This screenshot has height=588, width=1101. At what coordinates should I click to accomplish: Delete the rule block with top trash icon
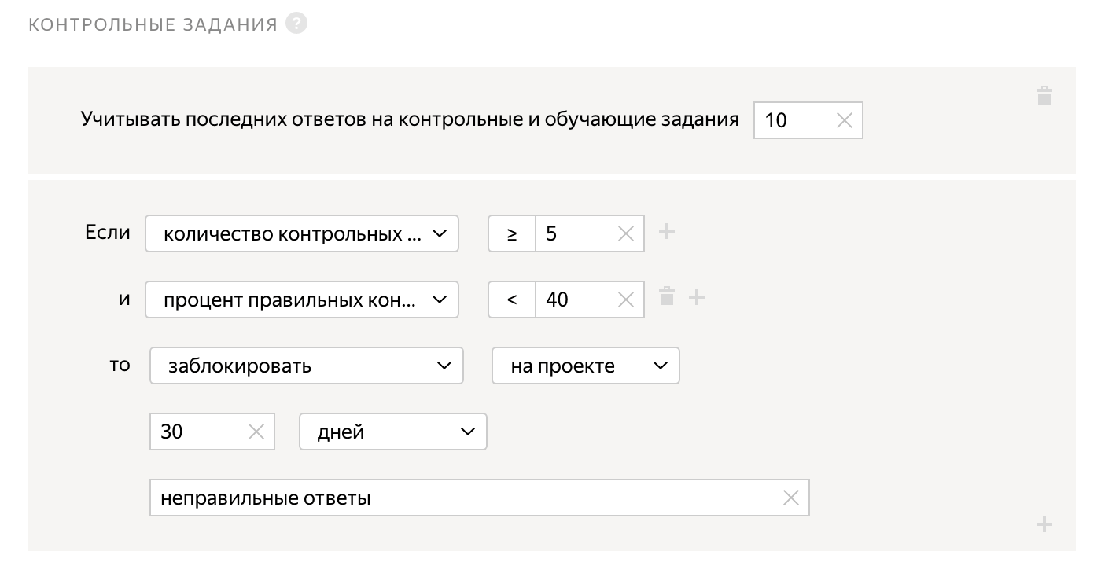(1044, 96)
